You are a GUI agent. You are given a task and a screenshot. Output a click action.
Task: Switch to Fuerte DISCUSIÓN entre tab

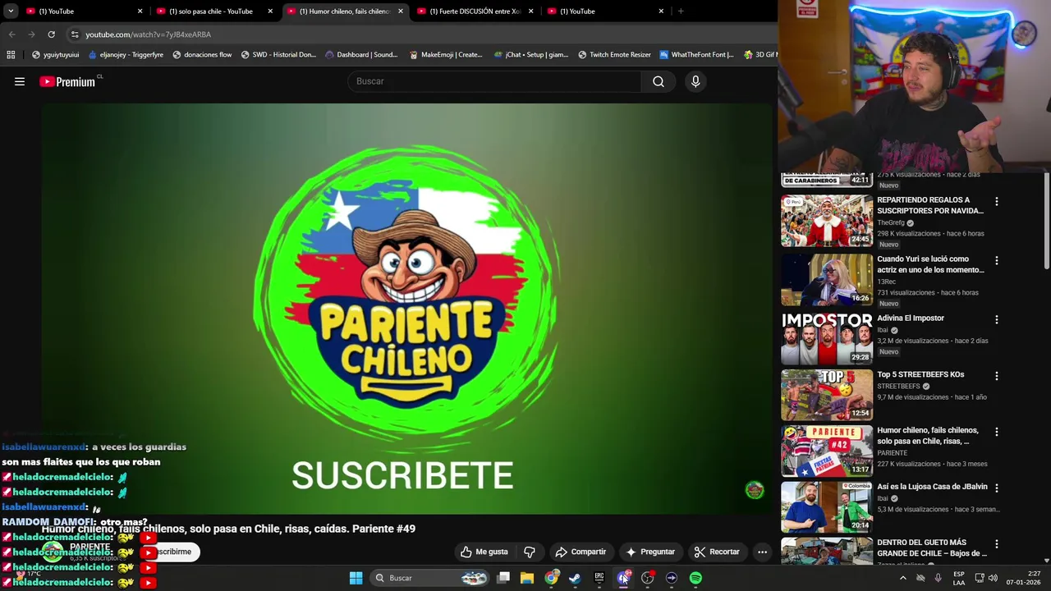pos(476,11)
